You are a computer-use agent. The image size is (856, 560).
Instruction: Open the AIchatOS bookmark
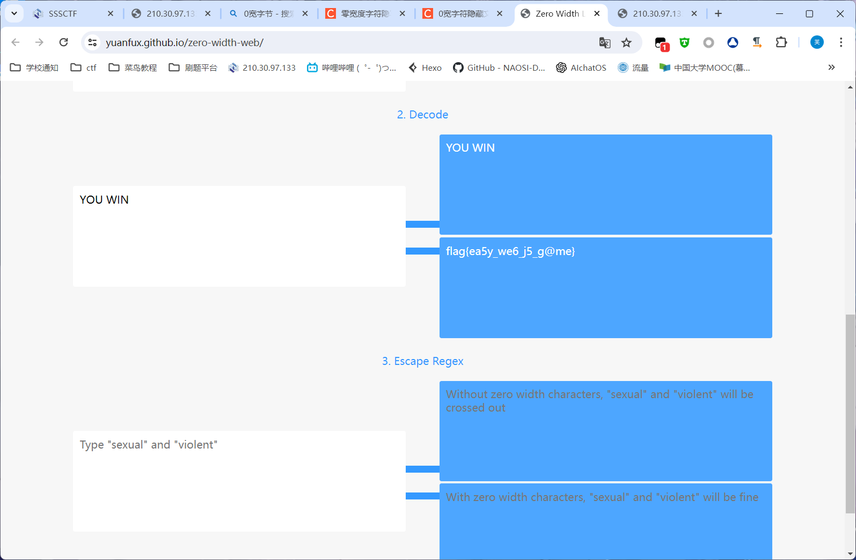point(581,68)
